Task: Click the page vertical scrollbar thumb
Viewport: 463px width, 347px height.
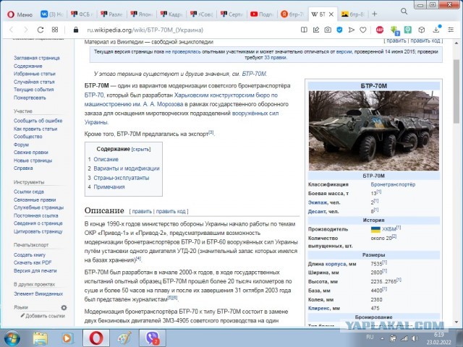Action: pyautogui.click(x=456, y=92)
